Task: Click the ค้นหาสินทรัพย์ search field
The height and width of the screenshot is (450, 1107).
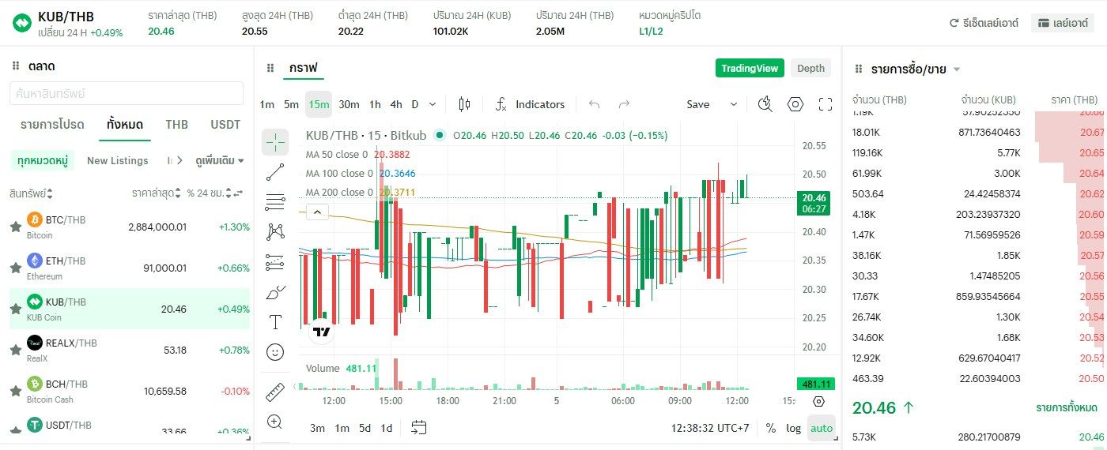Action: coord(127,93)
